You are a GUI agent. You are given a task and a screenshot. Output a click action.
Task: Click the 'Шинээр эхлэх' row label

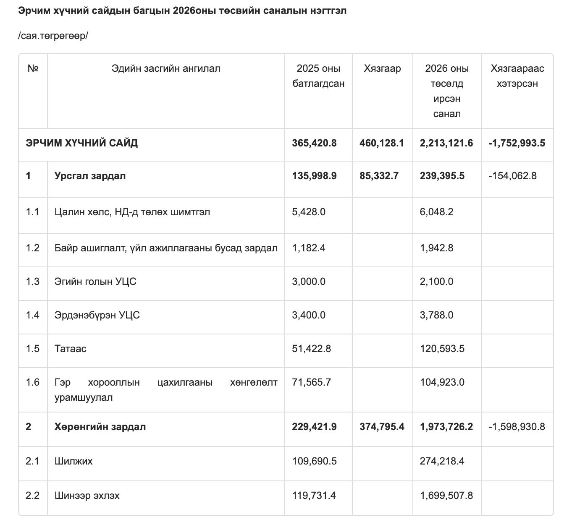click(x=87, y=496)
